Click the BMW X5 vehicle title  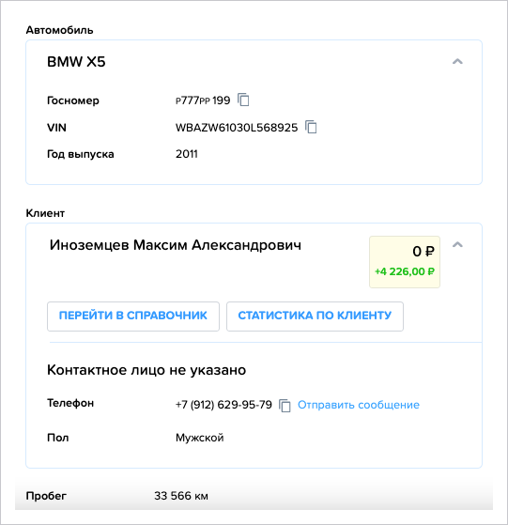pos(76,62)
